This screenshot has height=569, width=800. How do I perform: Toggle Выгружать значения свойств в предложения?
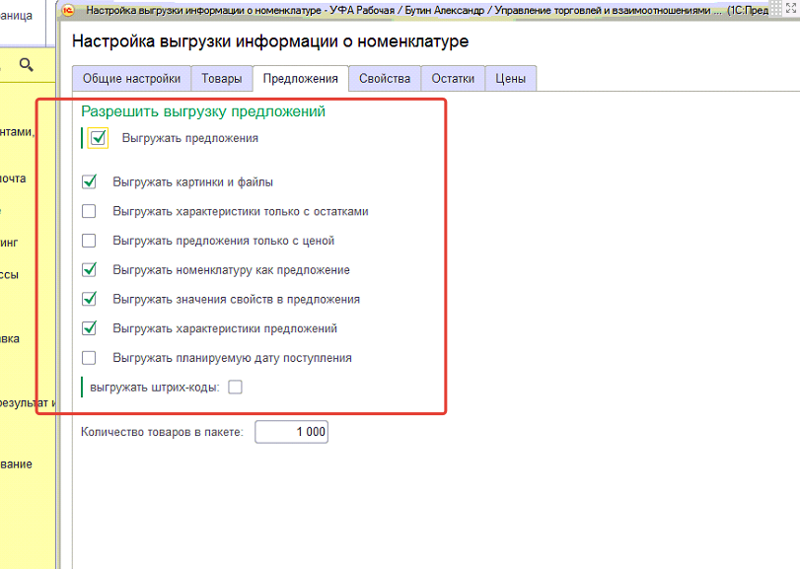coord(90,299)
